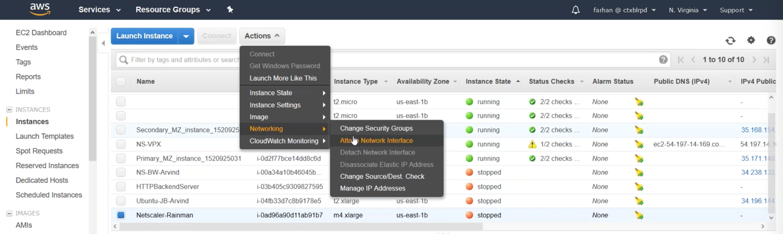The width and height of the screenshot is (783, 234).
Task: Click the Launch Instance button
Action: coord(145,36)
